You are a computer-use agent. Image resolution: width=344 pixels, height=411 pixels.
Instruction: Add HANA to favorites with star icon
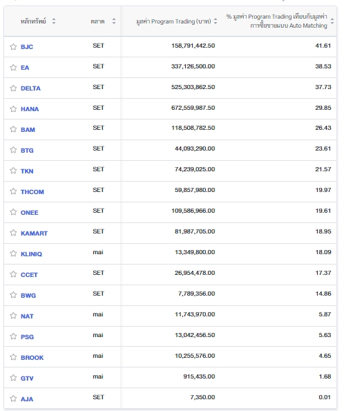[x=13, y=109]
